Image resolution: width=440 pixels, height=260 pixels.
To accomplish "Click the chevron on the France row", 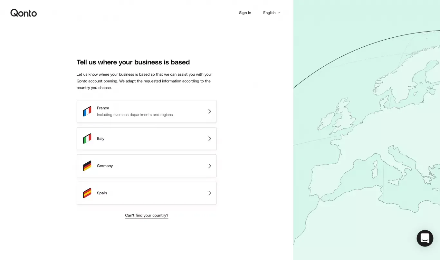I will [x=210, y=111].
